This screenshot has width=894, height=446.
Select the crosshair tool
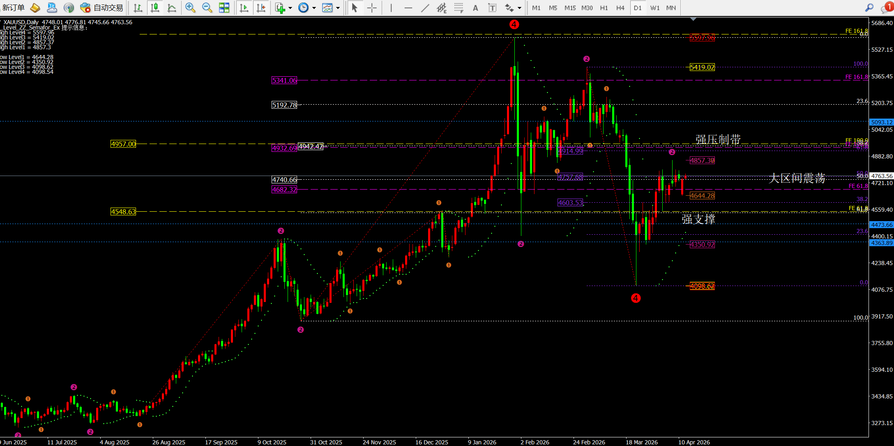click(372, 8)
